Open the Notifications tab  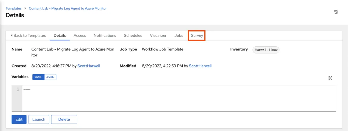tap(105, 35)
